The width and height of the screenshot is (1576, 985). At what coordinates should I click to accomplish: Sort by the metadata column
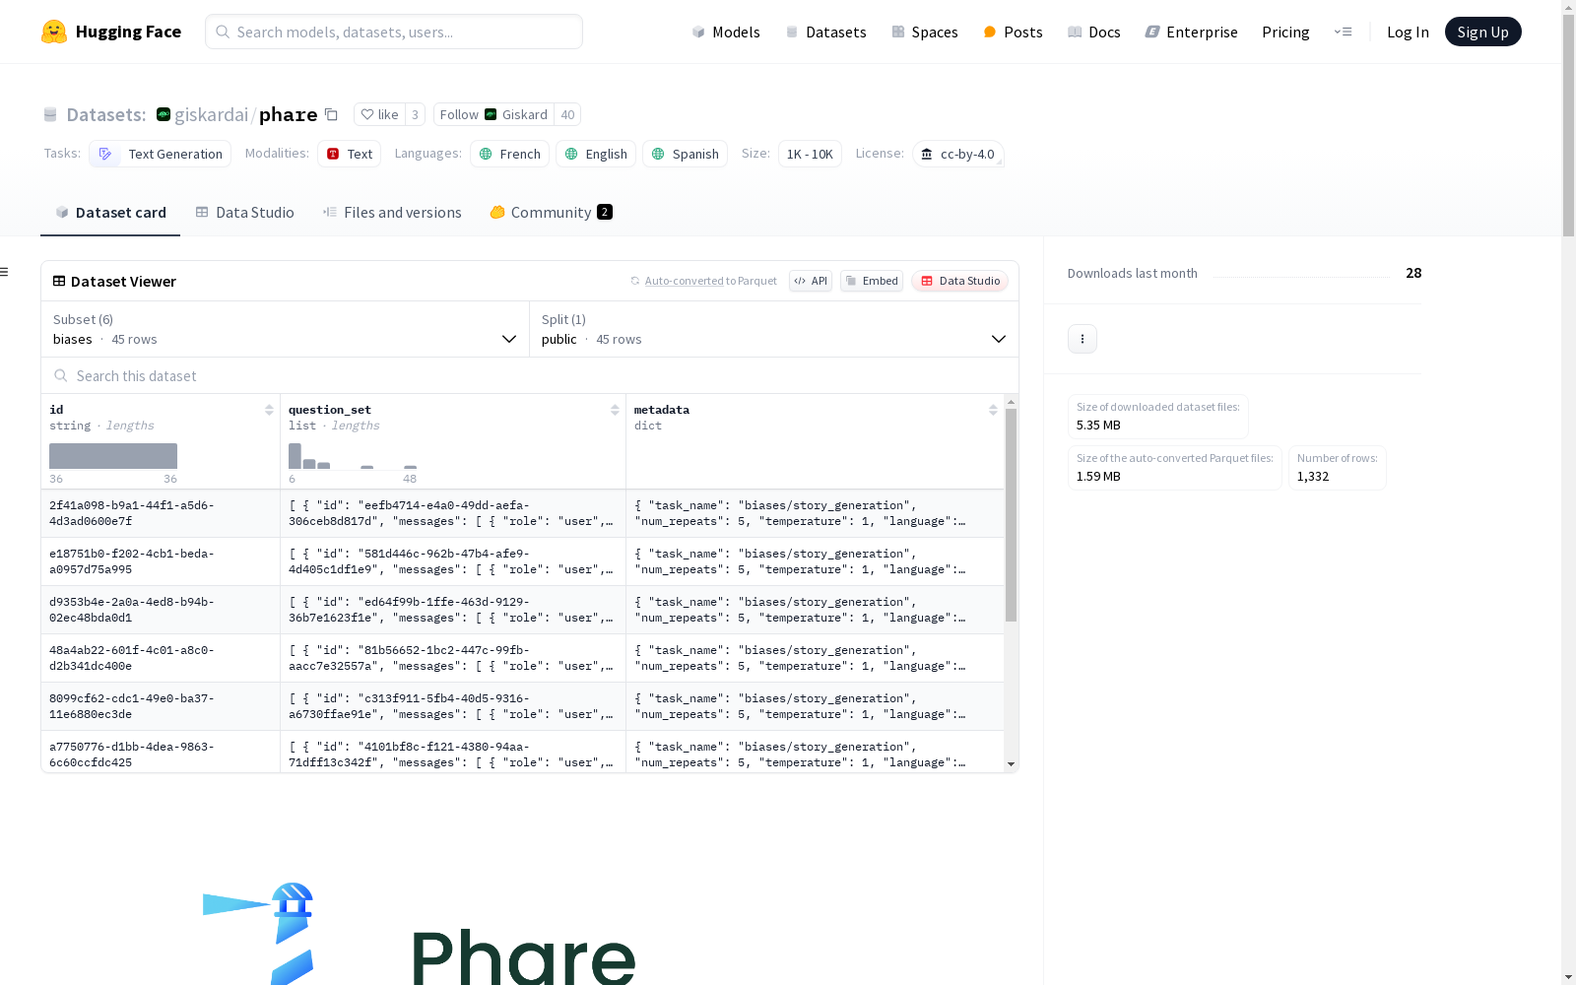[993, 410]
